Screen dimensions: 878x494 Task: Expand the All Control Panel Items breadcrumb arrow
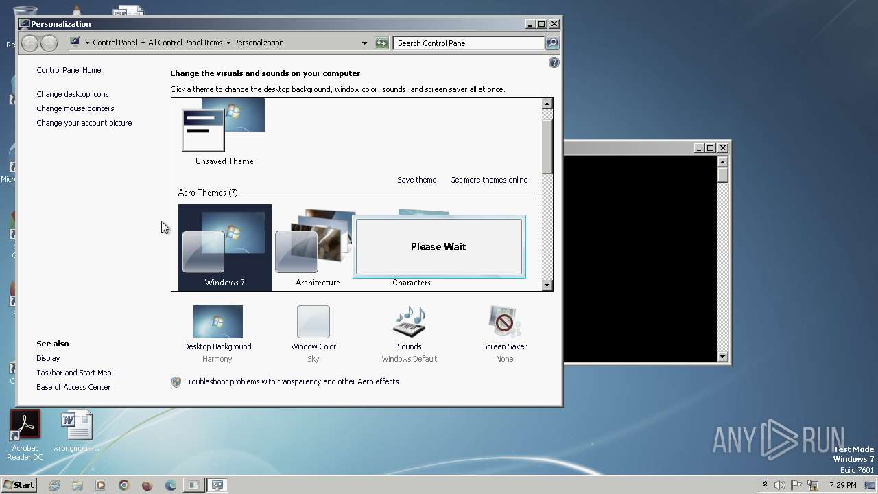coord(228,43)
